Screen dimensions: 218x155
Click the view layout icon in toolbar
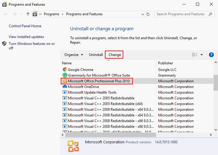(195, 55)
